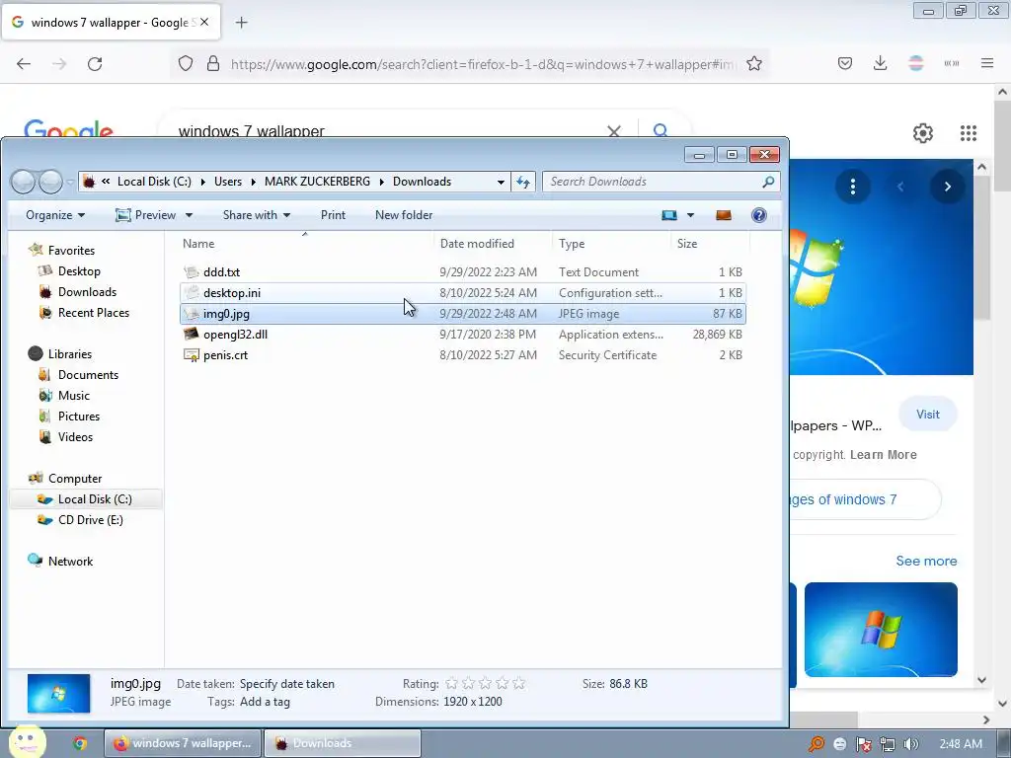Refresh the Downloads folder address bar
The image size is (1011, 758).
point(523,182)
